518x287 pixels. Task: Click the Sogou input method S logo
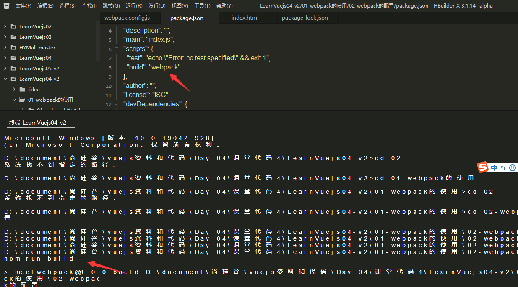coord(483,167)
